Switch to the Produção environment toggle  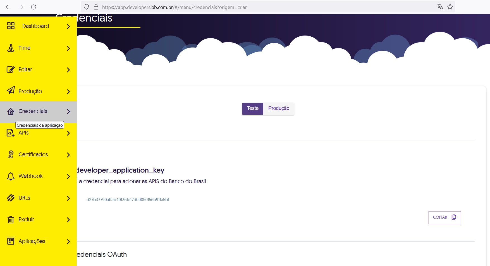[x=278, y=109]
